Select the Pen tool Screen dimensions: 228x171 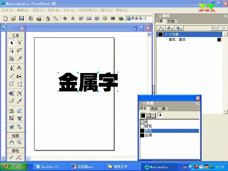point(12,68)
